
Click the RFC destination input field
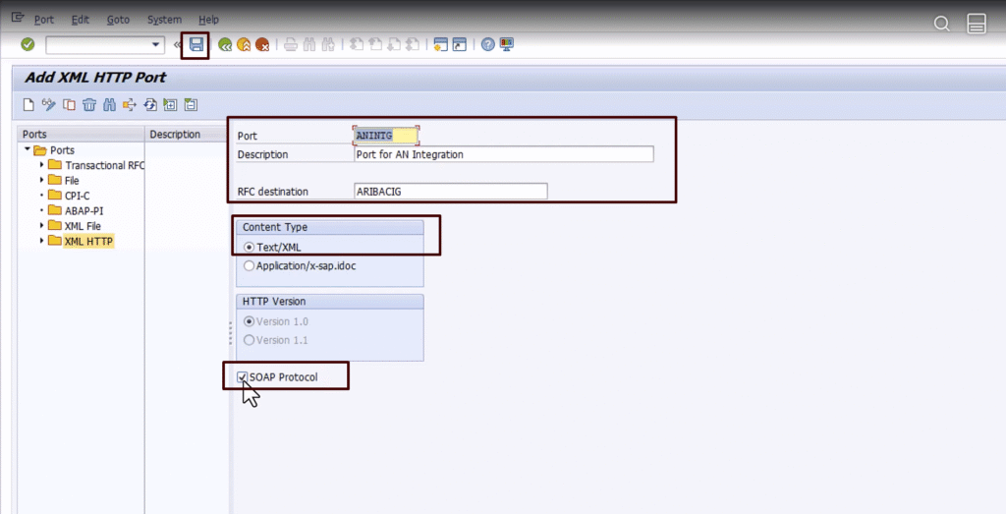450,192
